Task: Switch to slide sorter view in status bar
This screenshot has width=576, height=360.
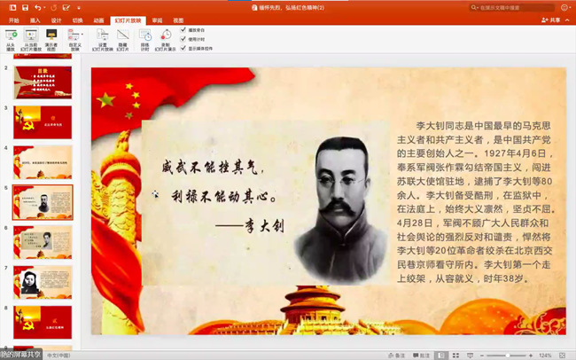Action: (456, 355)
